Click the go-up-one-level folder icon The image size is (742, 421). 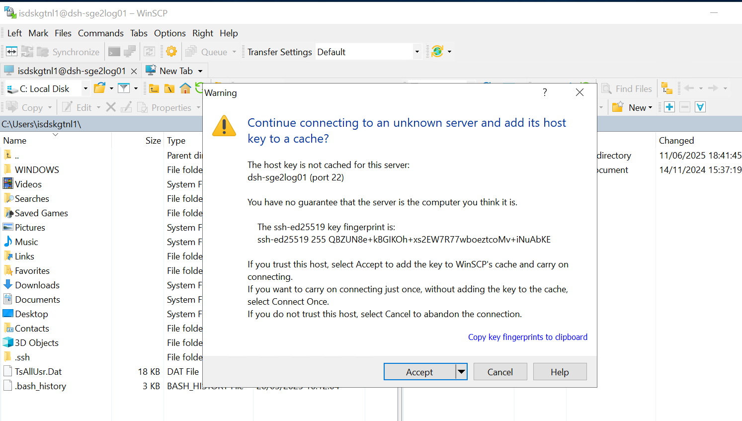click(x=154, y=88)
